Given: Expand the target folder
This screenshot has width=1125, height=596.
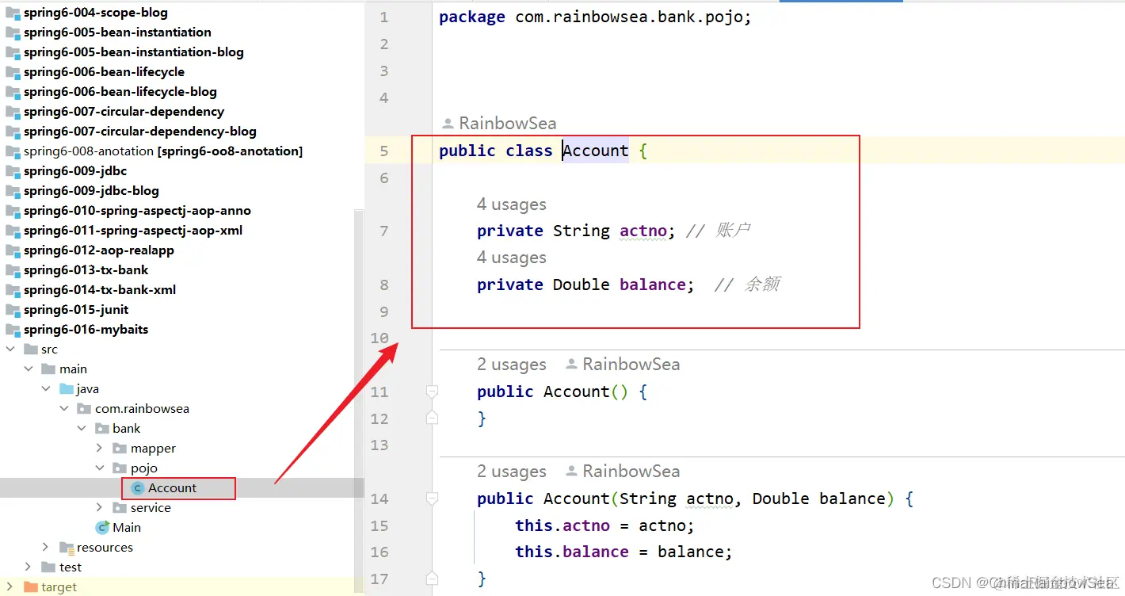Looking at the screenshot, I should (x=11, y=587).
